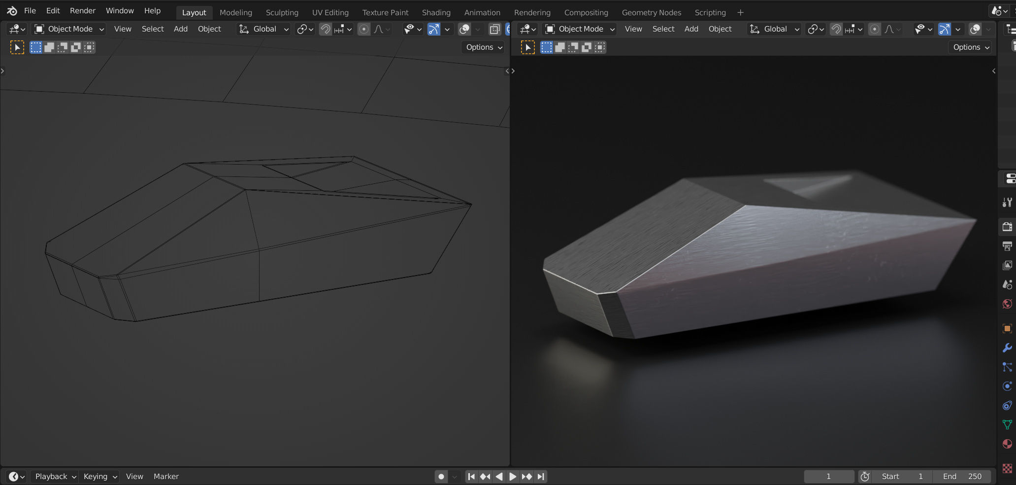This screenshot has height=485, width=1016.
Task: Toggle gizmo display in left viewport
Action: tap(434, 29)
